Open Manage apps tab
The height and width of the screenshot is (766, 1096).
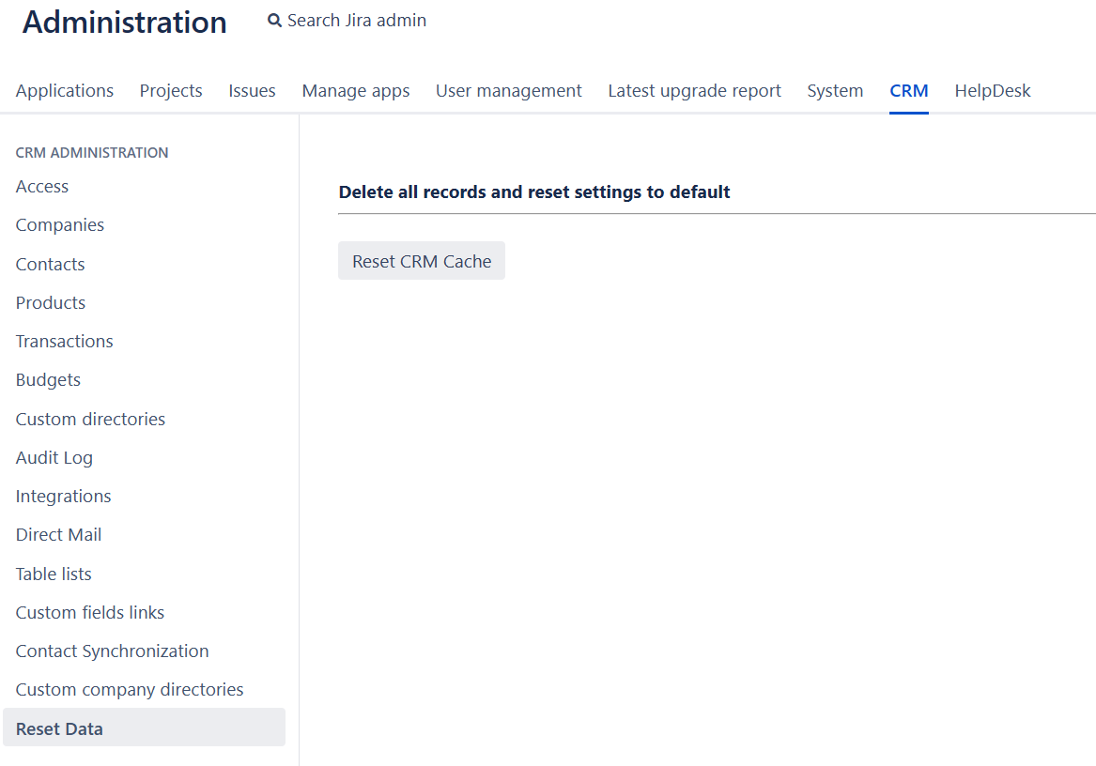coord(356,91)
